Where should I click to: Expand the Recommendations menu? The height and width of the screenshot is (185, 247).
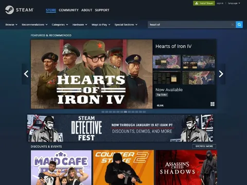[34, 25]
